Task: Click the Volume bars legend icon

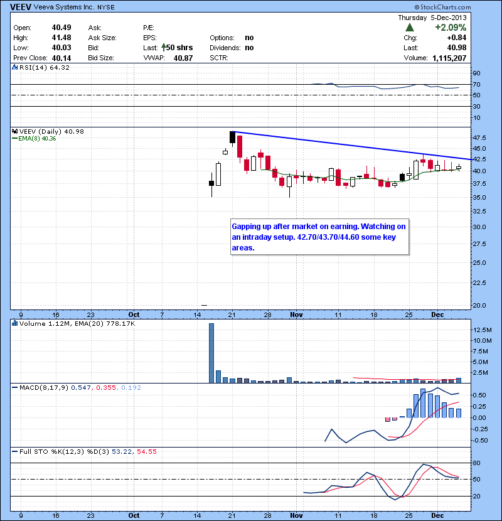Action: 14,323
